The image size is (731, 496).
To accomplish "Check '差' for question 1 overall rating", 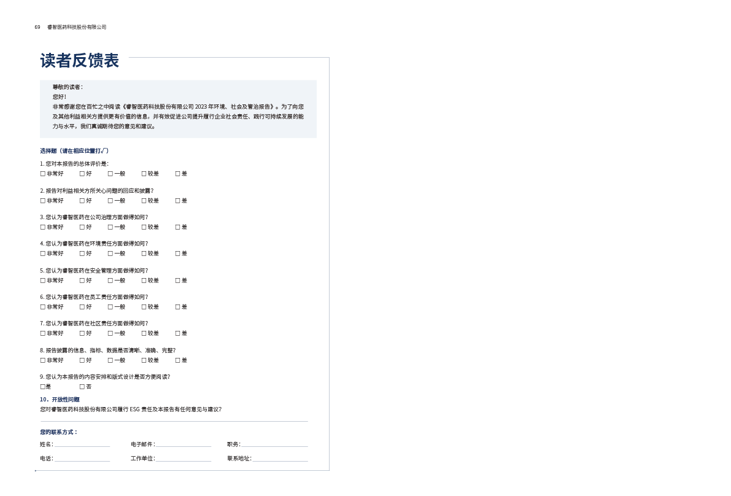I will point(177,174).
